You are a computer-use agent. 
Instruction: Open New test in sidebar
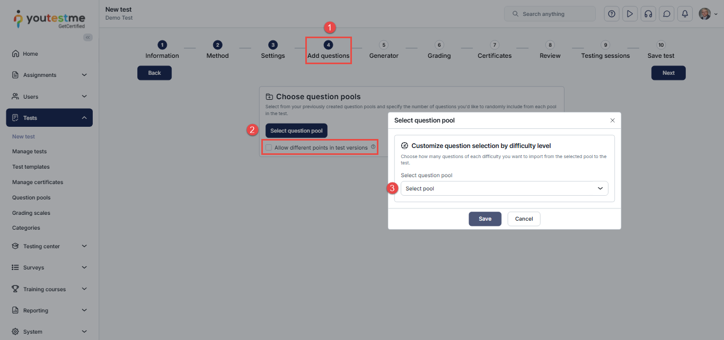tap(23, 136)
